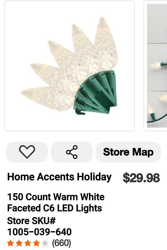The width and height of the screenshot is (167, 250).
Task: View the main C6 LED bulbs image
Action: click(70, 66)
